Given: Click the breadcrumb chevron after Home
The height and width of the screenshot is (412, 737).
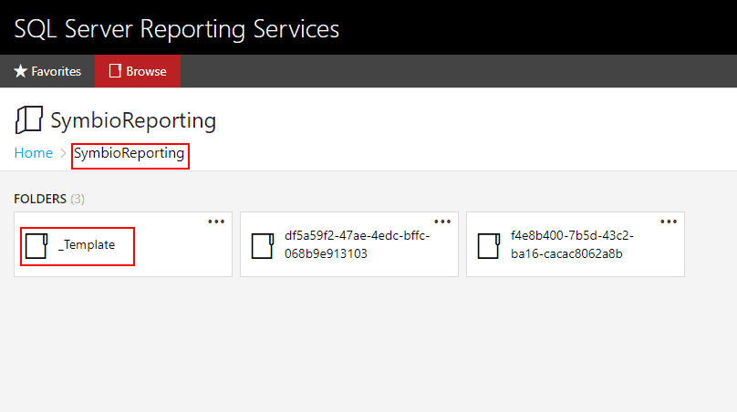Looking at the screenshot, I should (63, 154).
